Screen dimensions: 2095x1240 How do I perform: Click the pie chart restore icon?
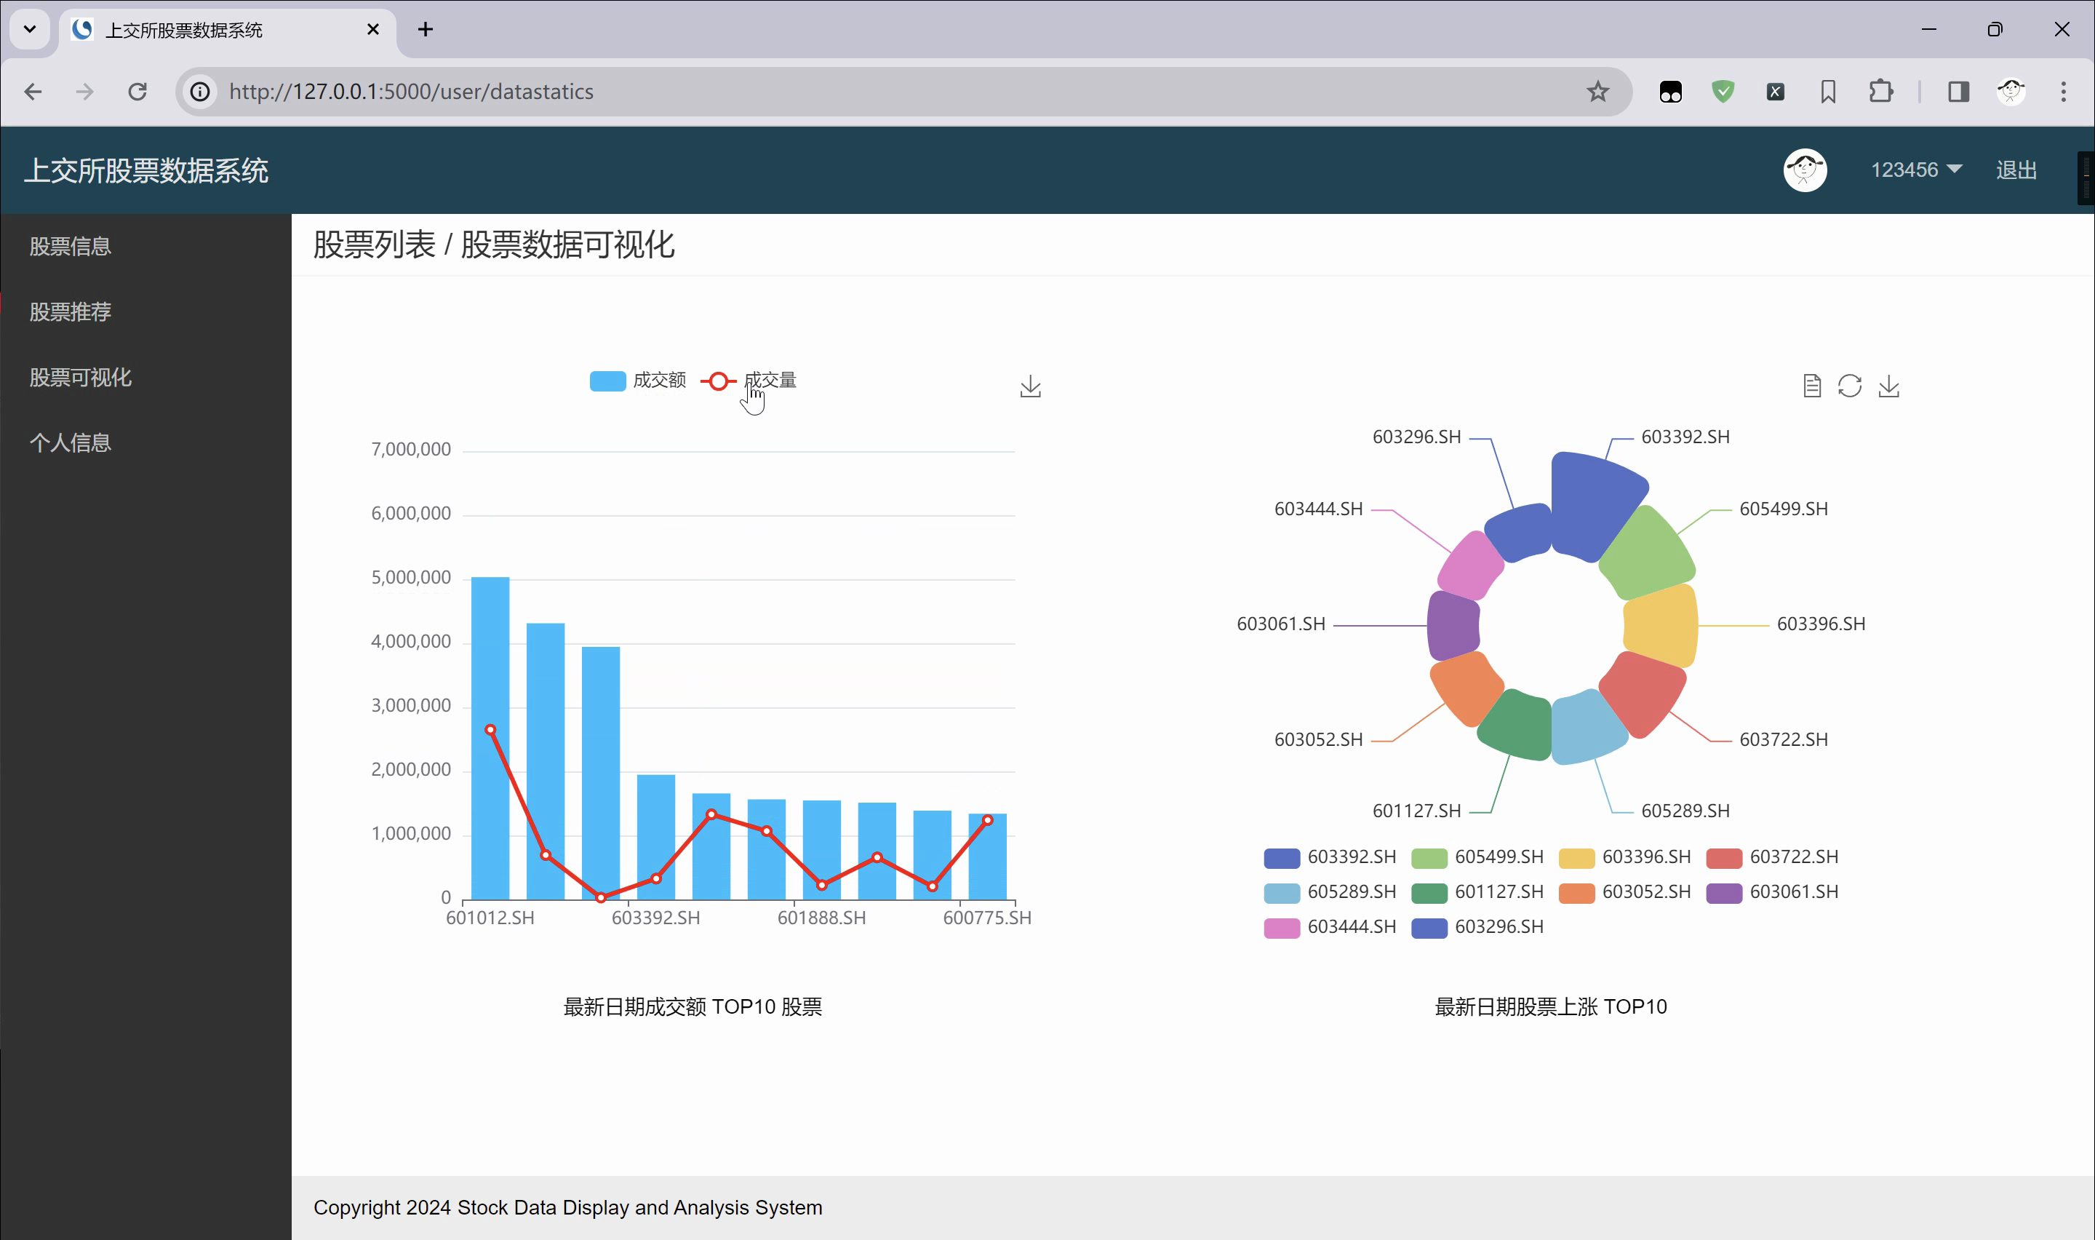(x=1850, y=386)
